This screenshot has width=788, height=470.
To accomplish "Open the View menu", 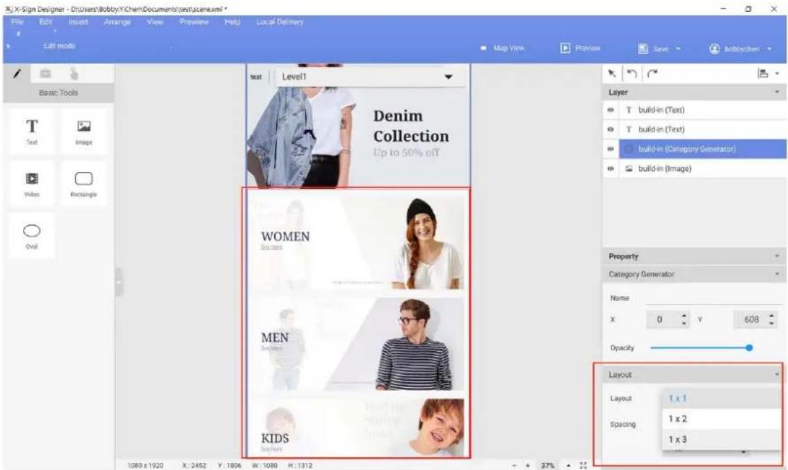I will pyautogui.click(x=155, y=22).
